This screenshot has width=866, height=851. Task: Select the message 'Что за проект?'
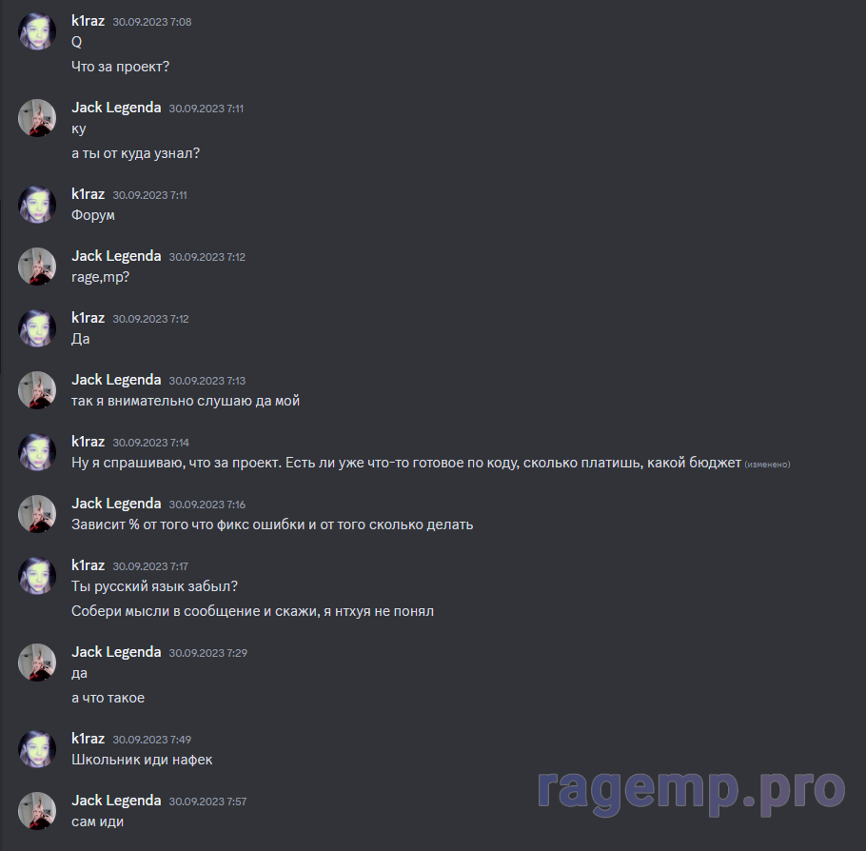point(121,67)
